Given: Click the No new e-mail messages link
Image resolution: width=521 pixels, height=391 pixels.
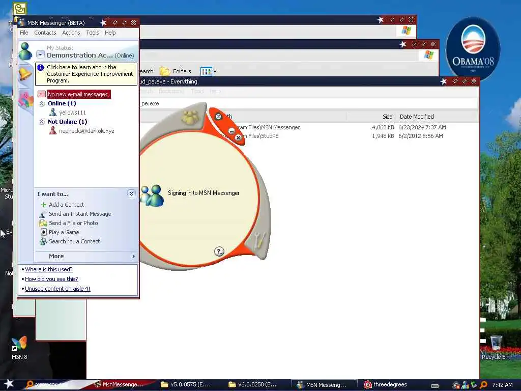Looking at the screenshot, I should click(x=78, y=94).
